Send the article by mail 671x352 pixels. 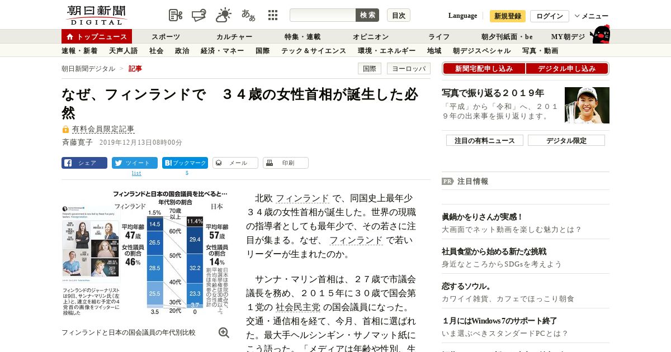[235, 163]
